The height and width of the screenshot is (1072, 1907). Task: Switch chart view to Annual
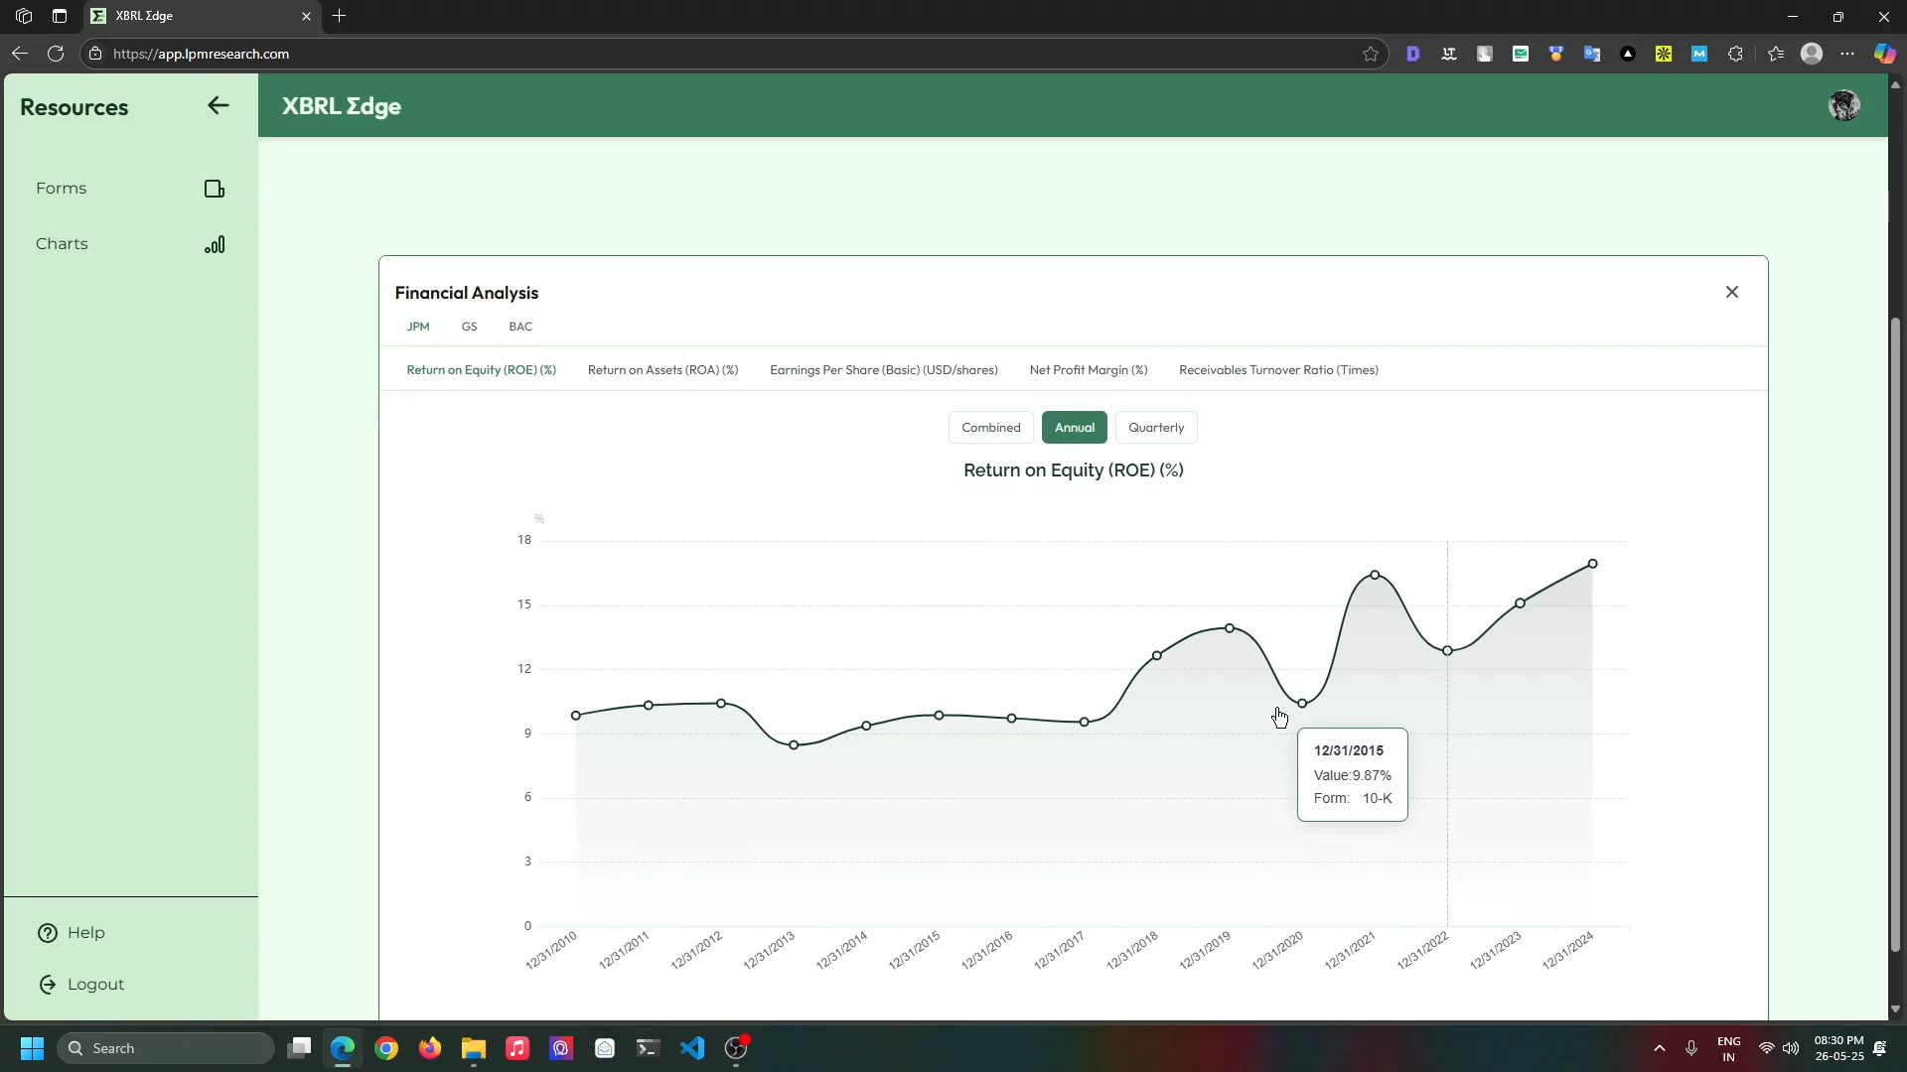coord(1075,428)
